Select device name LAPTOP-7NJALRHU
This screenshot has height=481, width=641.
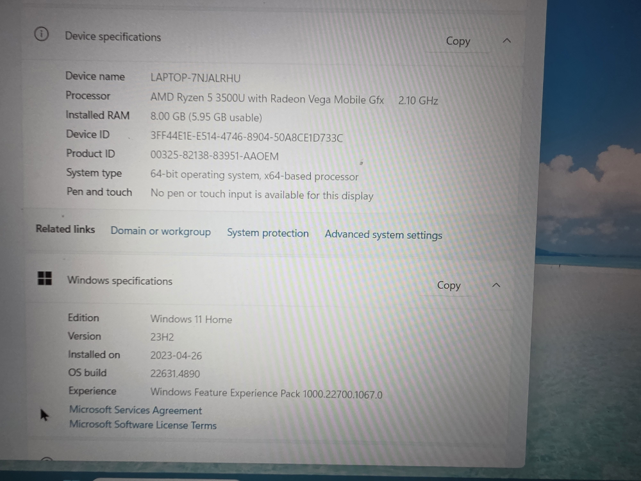[196, 78]
